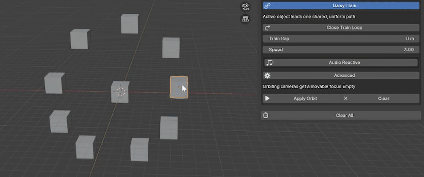This screenshot has width=424, height=177.
Task: Click the trash can icon on Clear All
Action: (x=266, y=115)
